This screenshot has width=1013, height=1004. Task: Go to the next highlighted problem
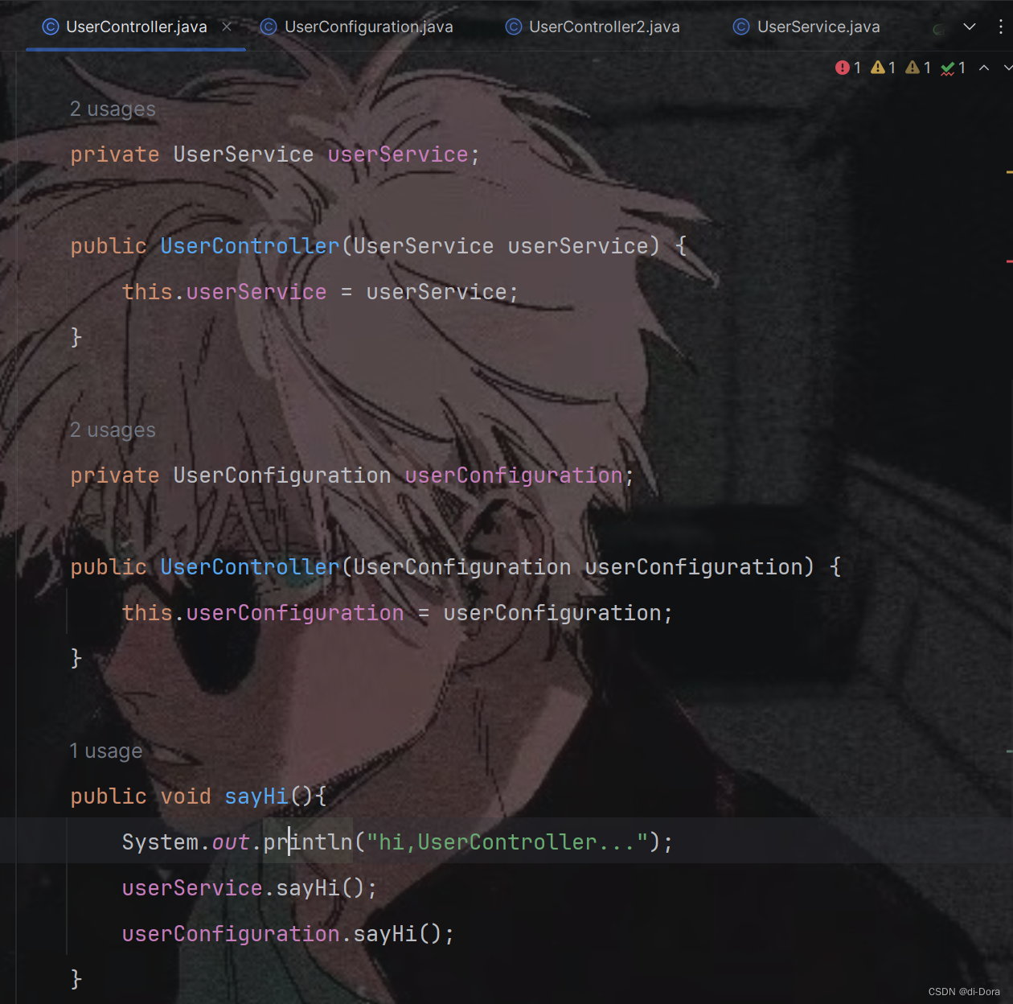(1007, 68)
